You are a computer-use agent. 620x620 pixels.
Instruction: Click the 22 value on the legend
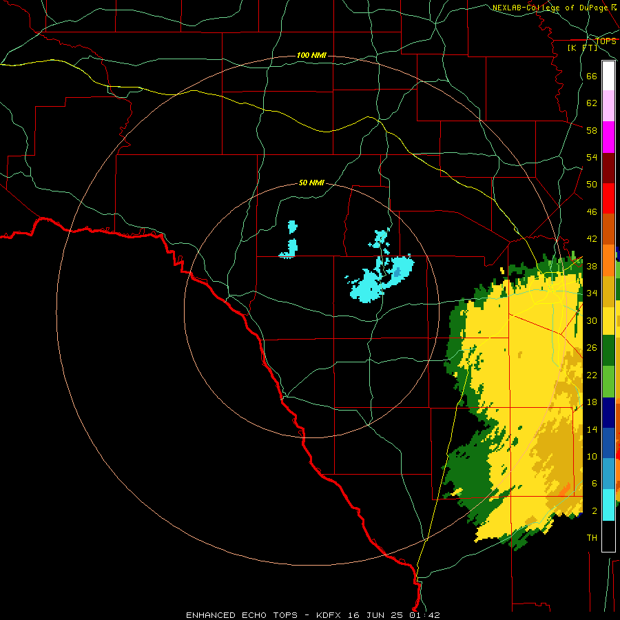tap(592, 375)
